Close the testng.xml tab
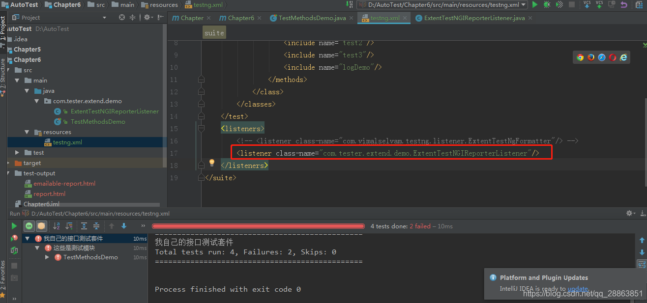Viewport: 647px width, 303px height. coord(405,18)
